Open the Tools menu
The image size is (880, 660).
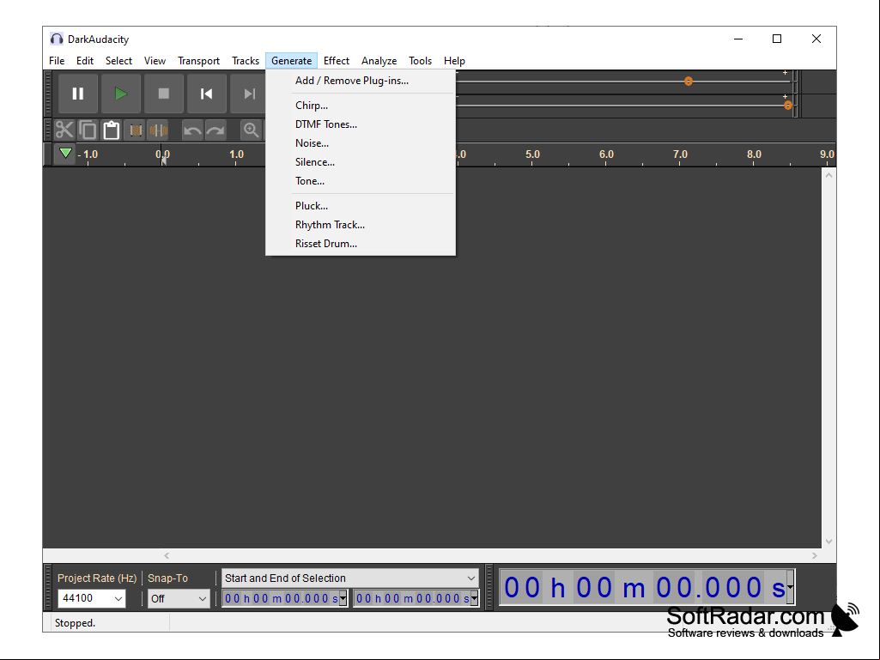pyautogui.click(x=420, y=61)
